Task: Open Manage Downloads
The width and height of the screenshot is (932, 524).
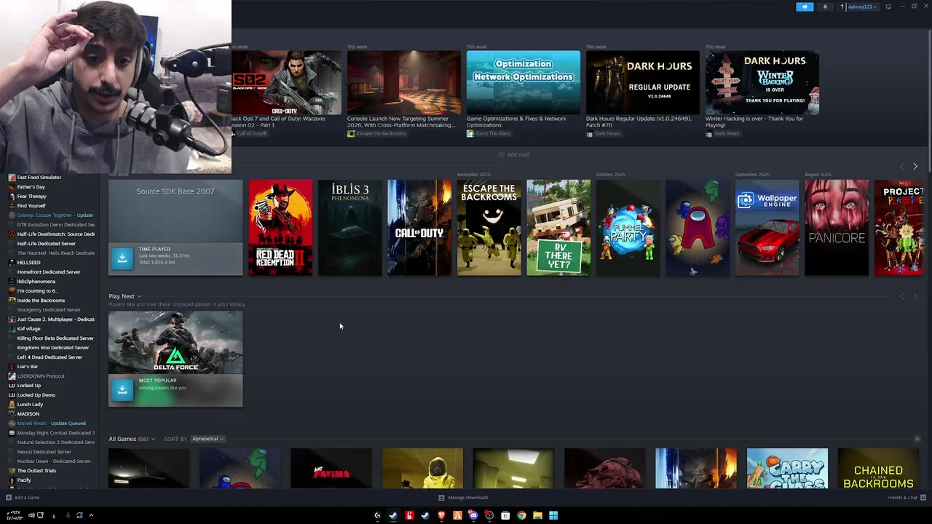Action: click(x=463, y=498)
